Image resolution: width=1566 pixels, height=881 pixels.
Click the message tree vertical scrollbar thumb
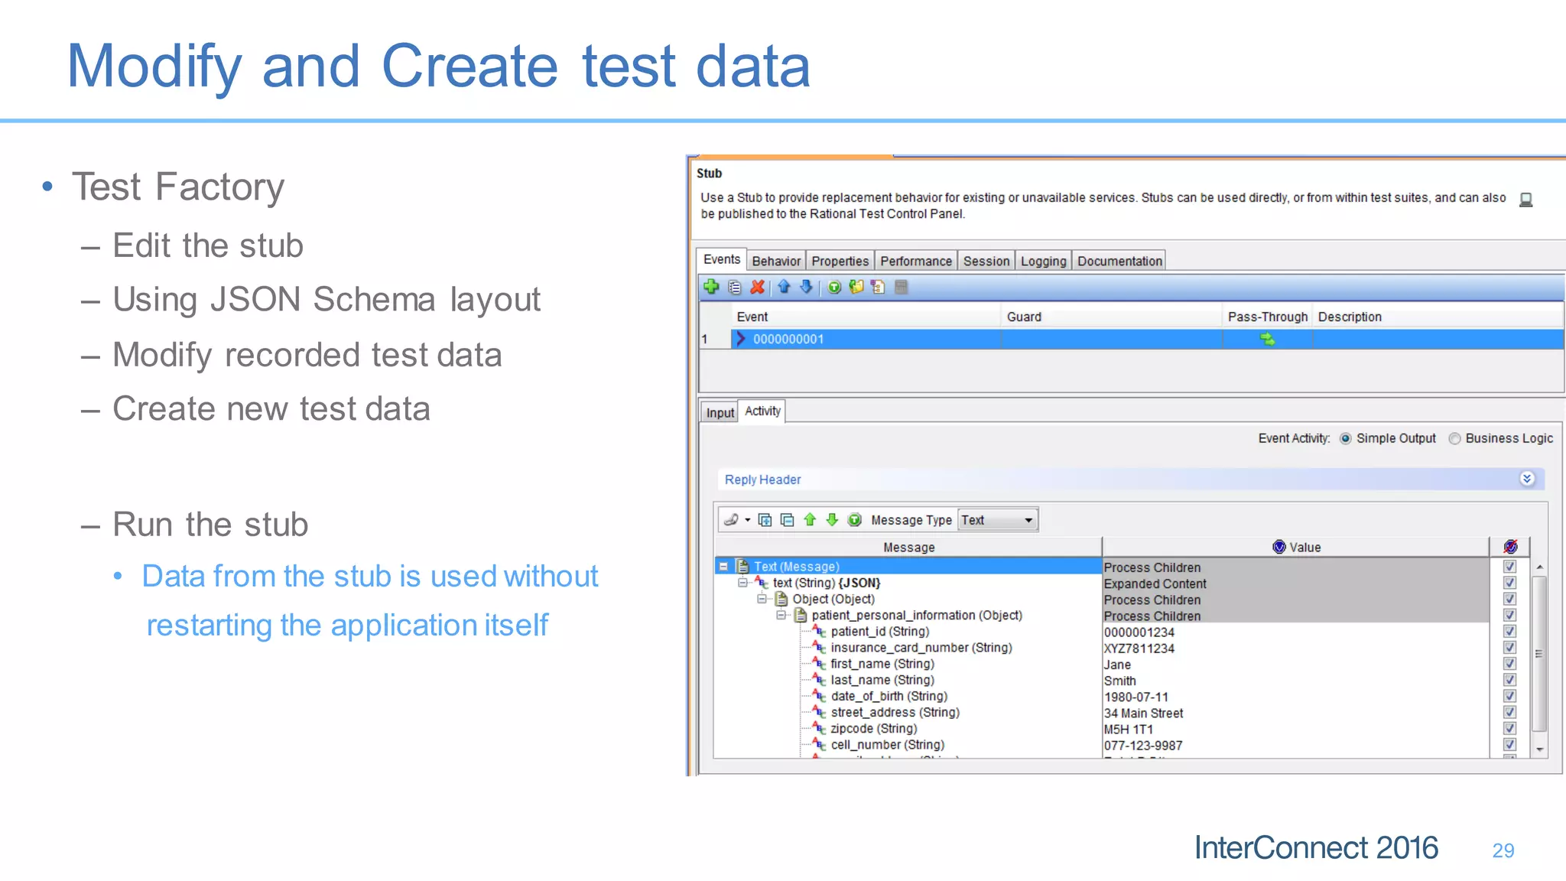(x=1539, y=654)
